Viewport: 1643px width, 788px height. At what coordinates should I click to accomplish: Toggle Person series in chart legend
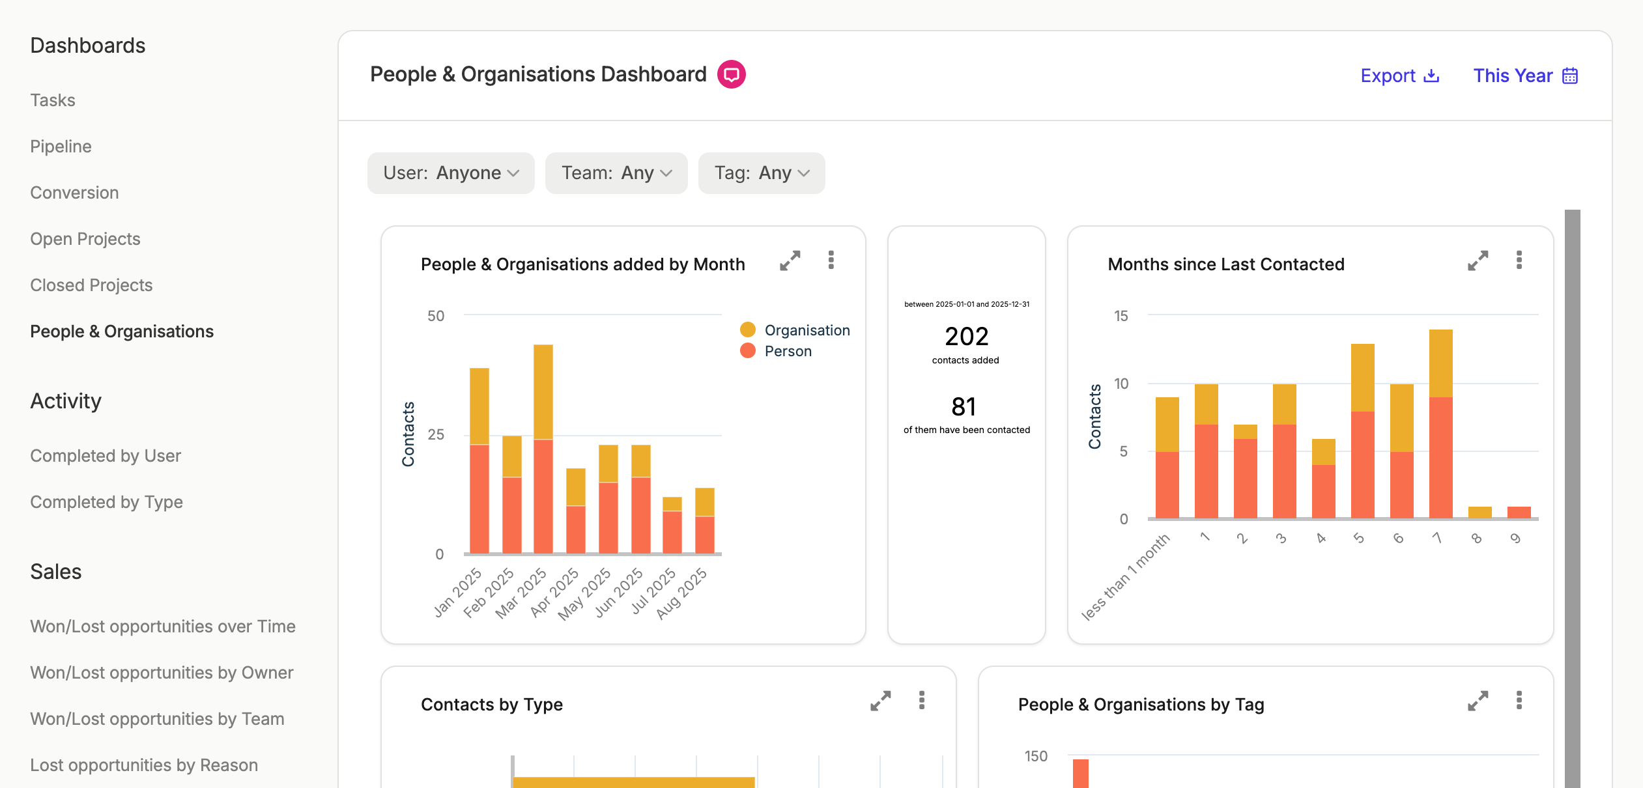pos(777,351)
